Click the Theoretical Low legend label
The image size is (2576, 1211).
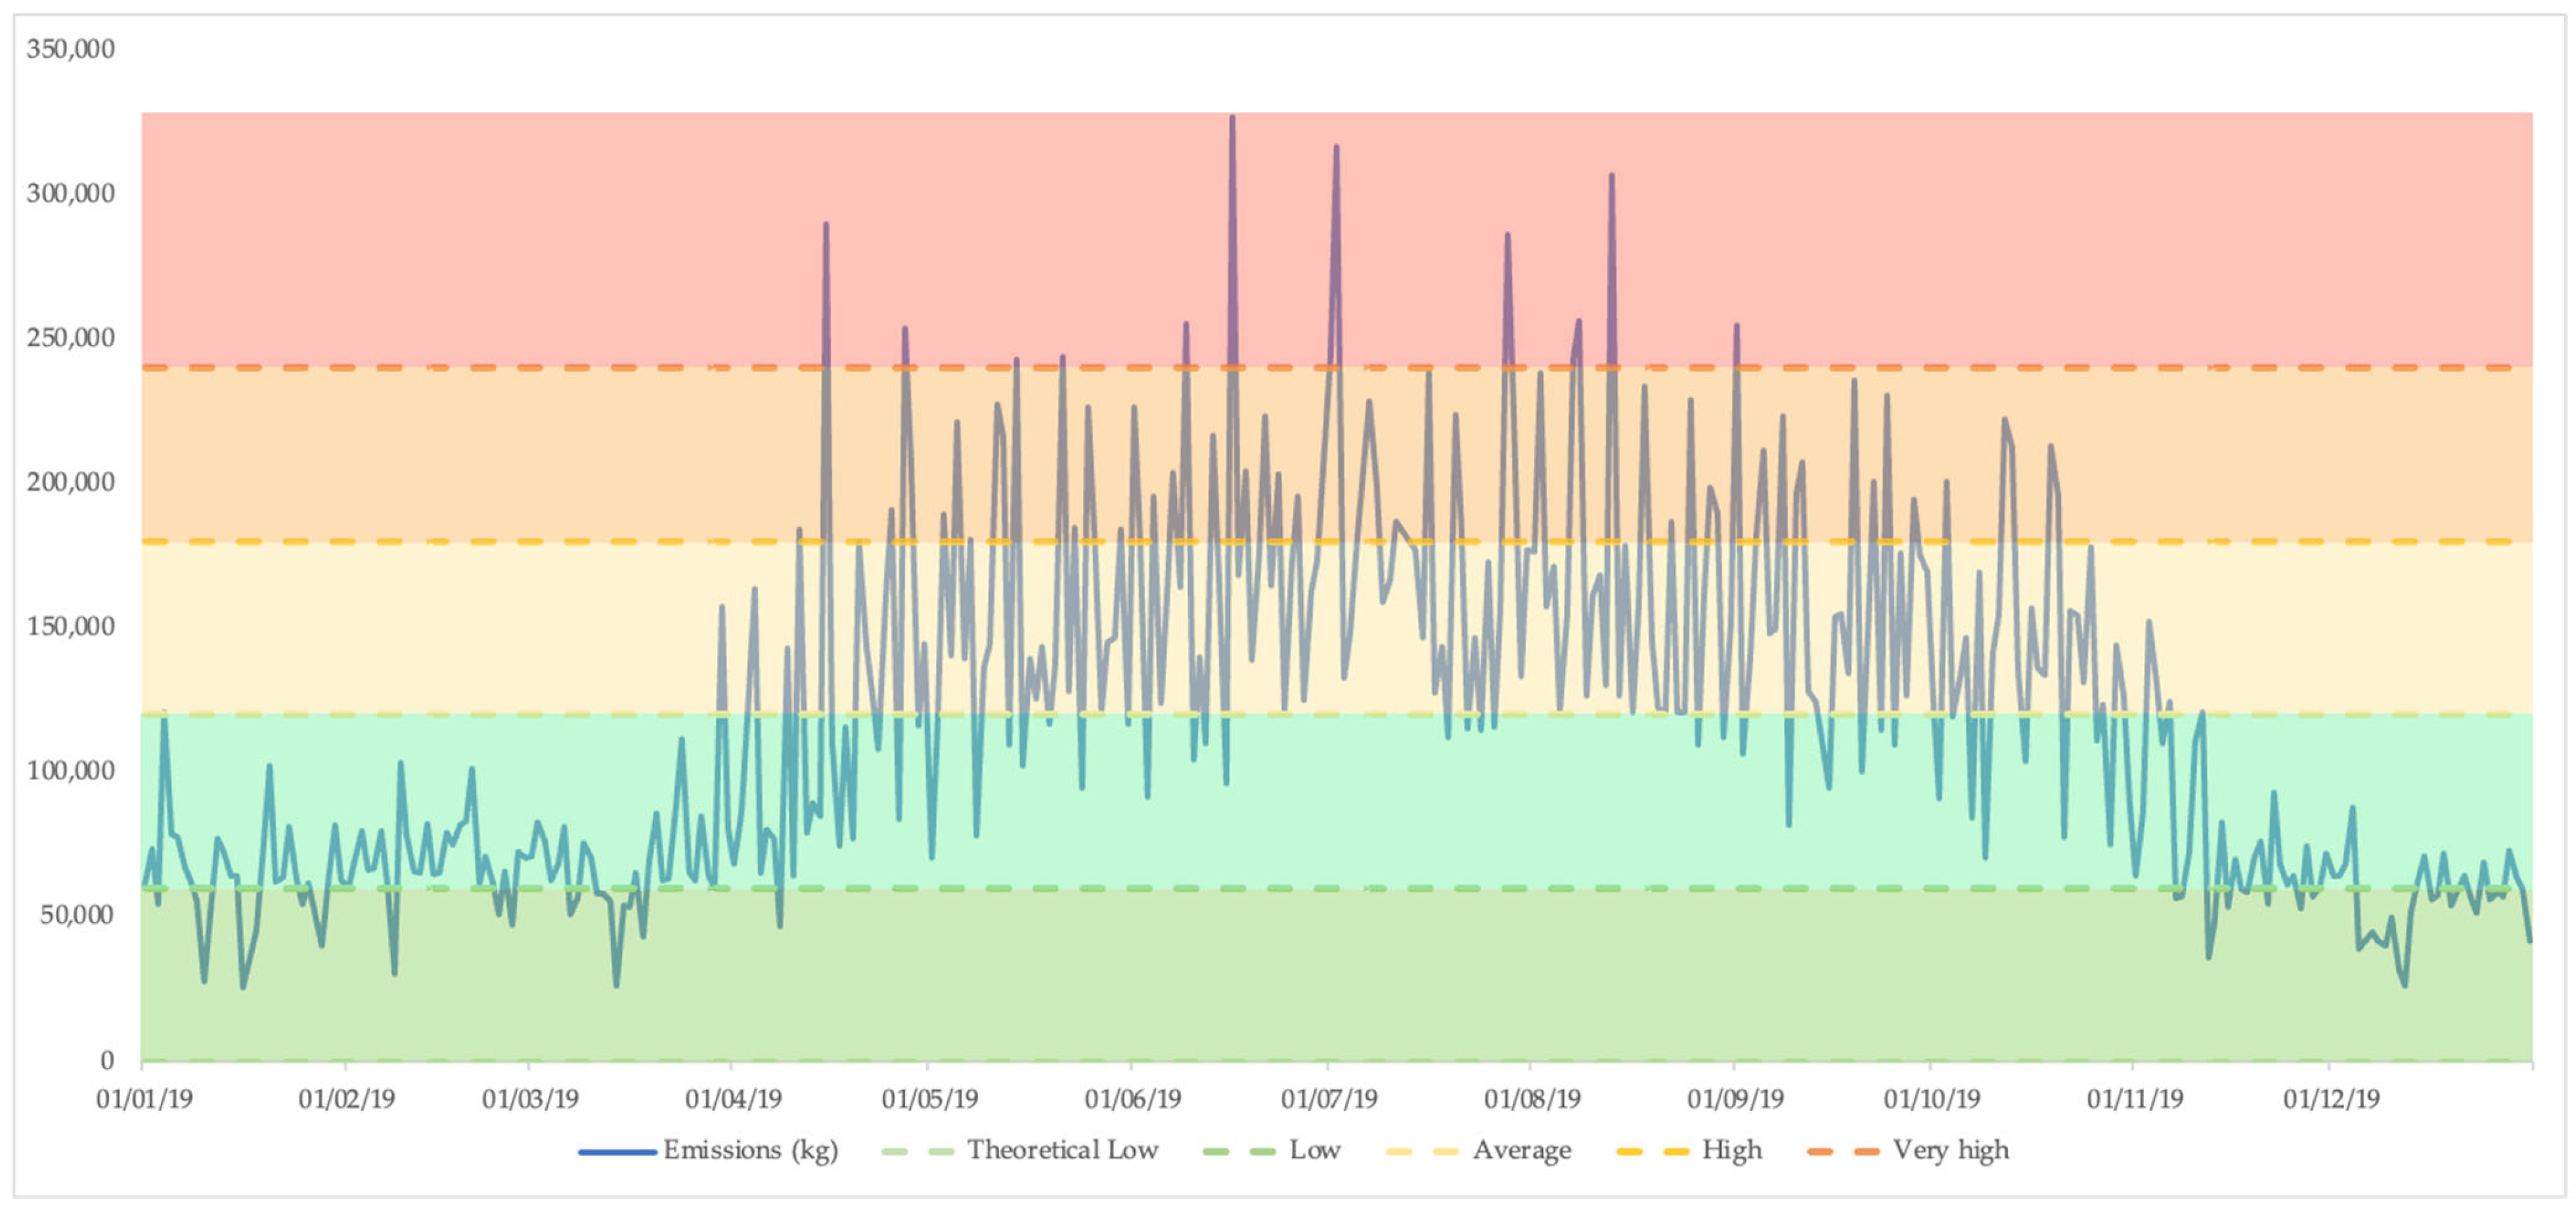coord(1062,1150)
